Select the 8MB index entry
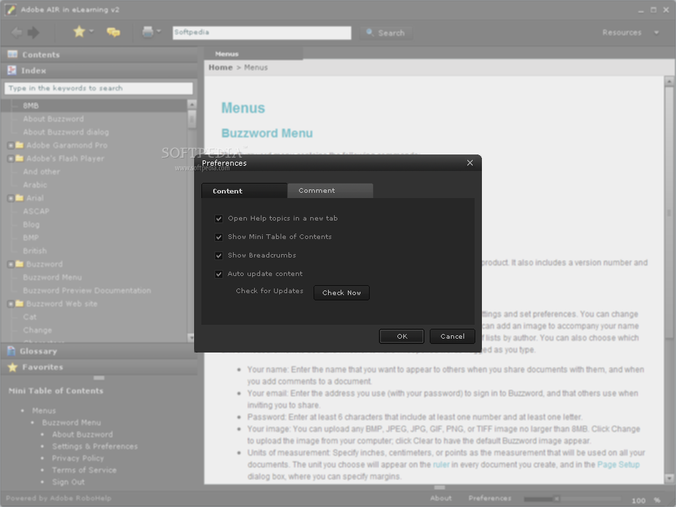 [x=94, y=106]
